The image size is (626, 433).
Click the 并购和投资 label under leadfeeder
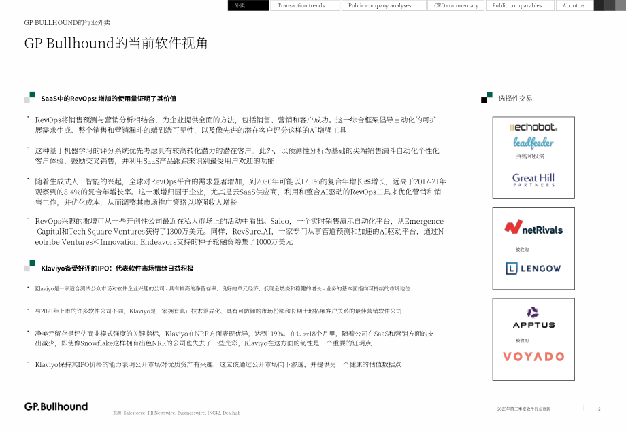(530, 156)
